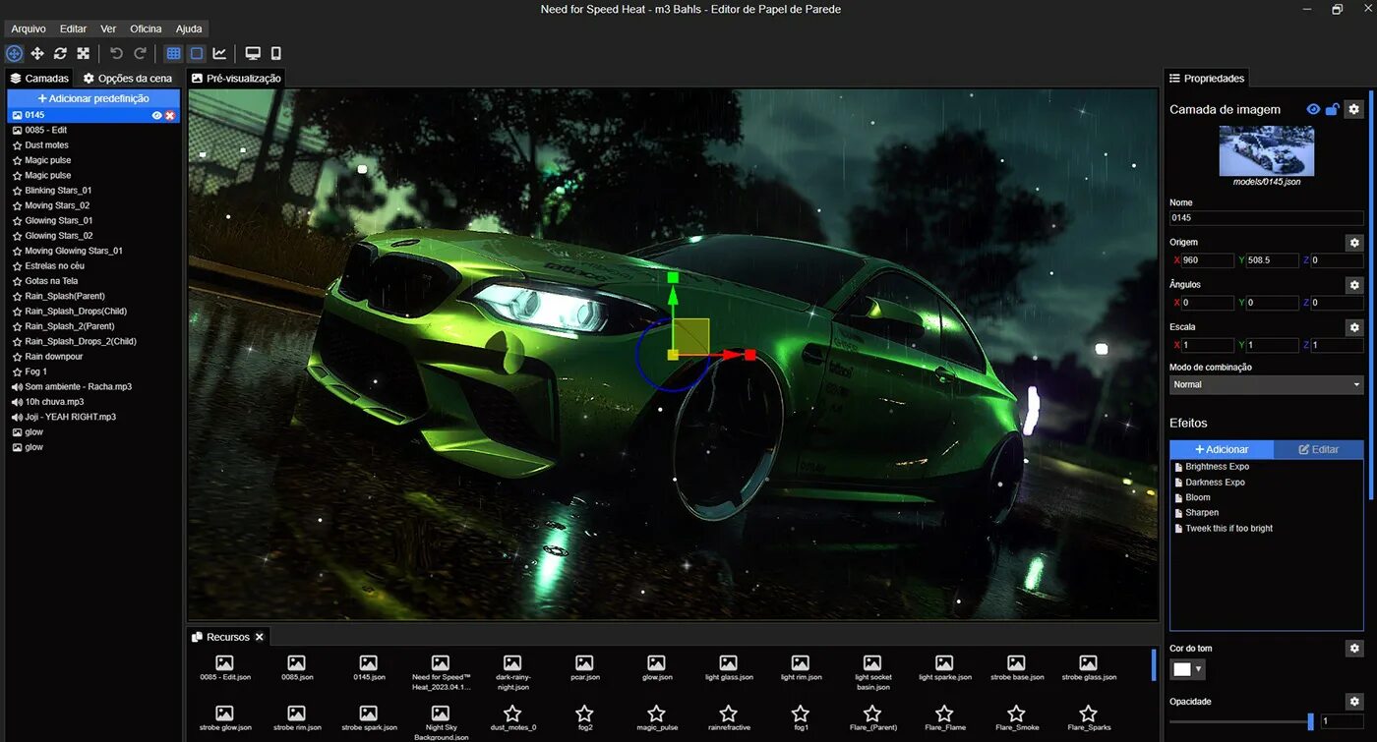Select the 0085 - Edit.json resource icon
The image size is (1377, 742).
[224, 663]
